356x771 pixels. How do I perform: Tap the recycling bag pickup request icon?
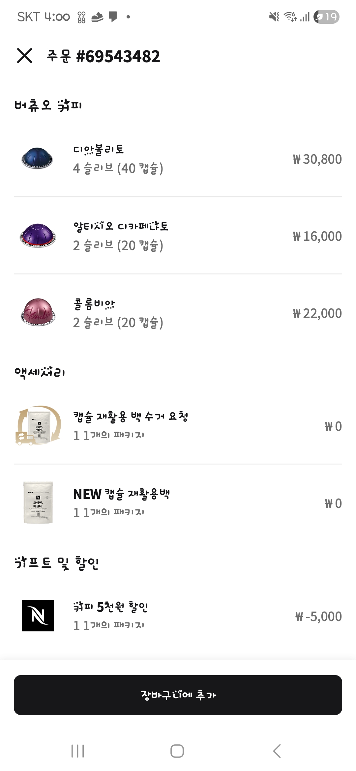click(x=38, y=426)
